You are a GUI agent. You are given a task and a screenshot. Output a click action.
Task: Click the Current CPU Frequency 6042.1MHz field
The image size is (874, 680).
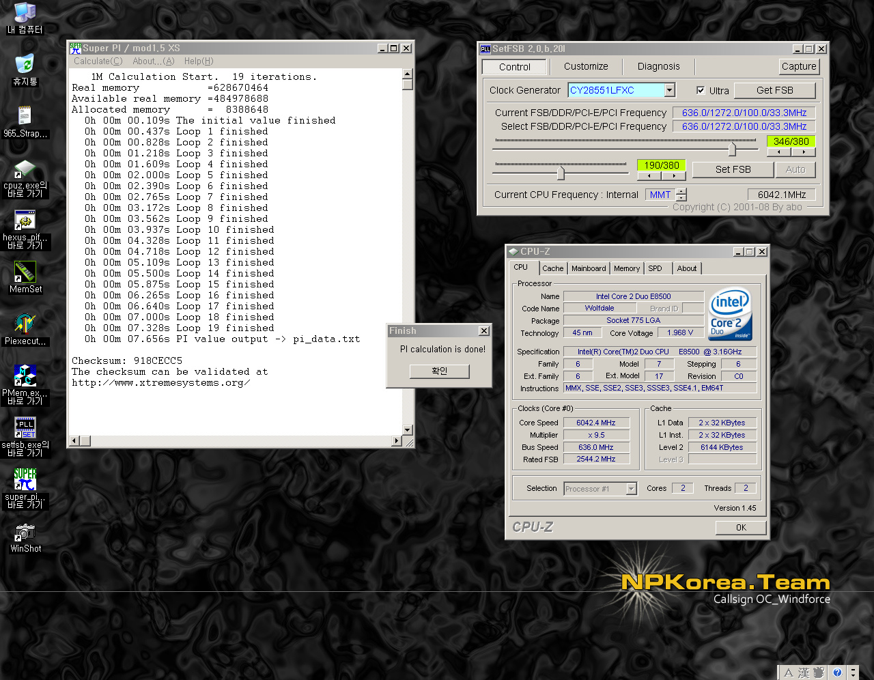pyautogui.click(x=781, y=195)
